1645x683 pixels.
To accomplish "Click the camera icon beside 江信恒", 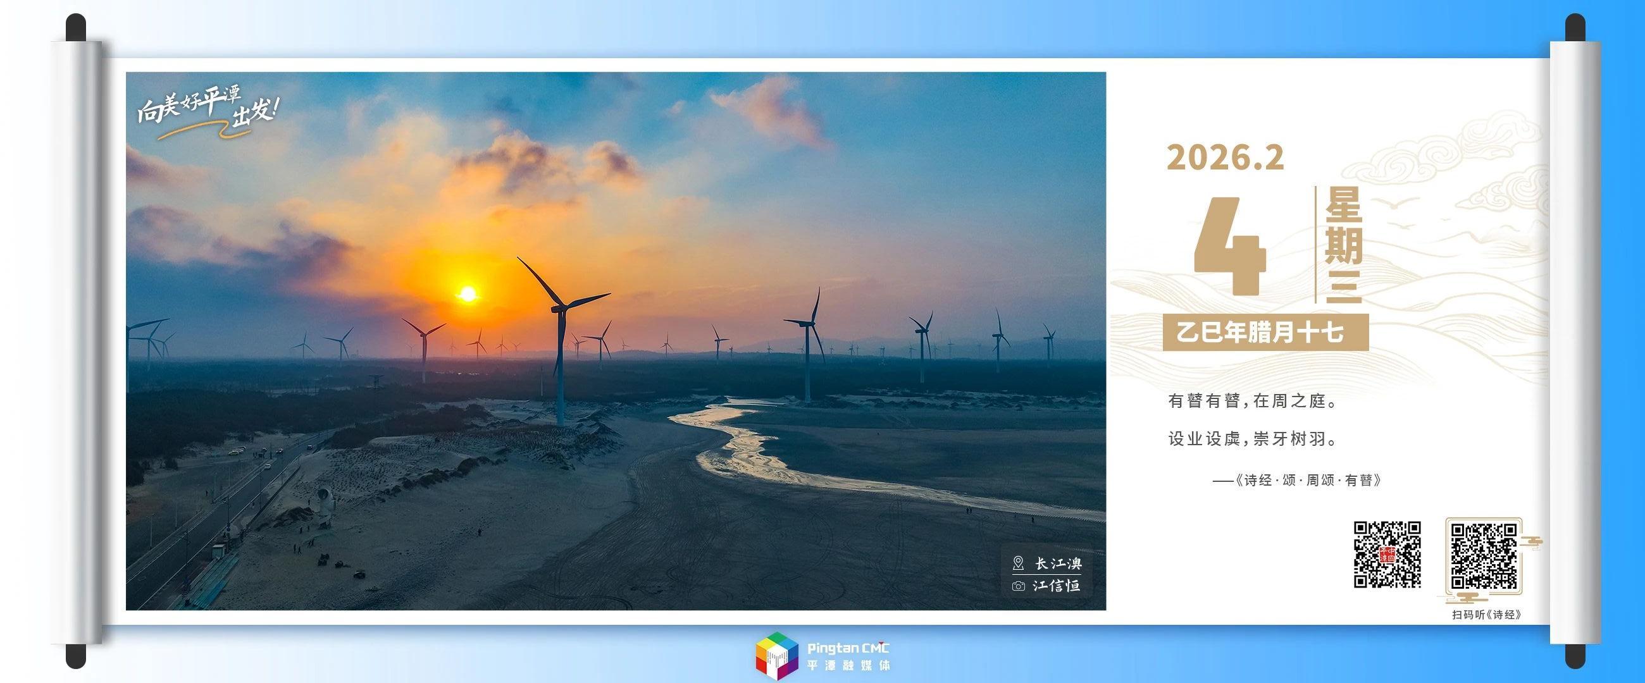I will point(1019,586).
